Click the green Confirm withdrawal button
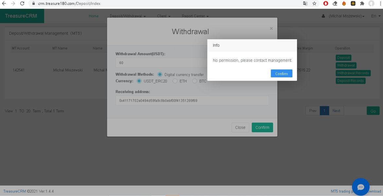This screenshot has height=196, width=383. point(262,127)
